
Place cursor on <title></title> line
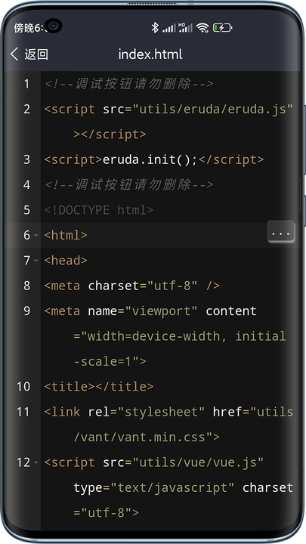pyautogui.click(x=99, y=387)
